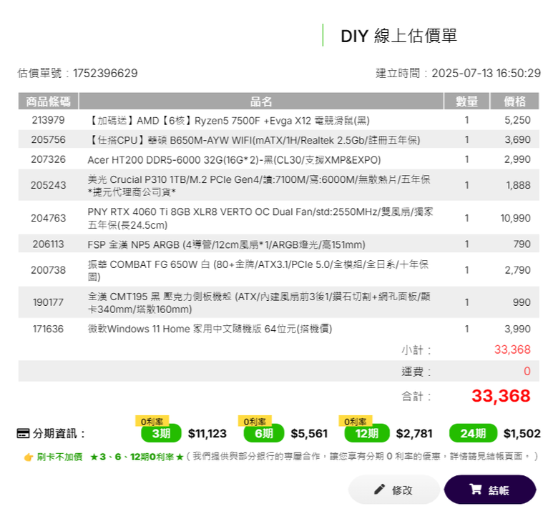Click the $11,123 installment amount

coord(207,434)
